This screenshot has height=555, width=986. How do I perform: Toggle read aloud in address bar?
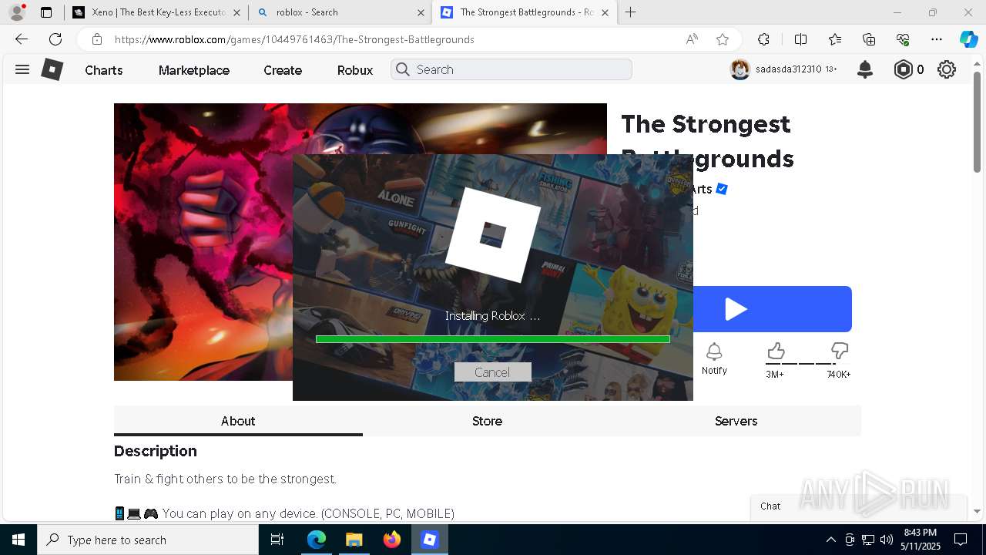692,39
